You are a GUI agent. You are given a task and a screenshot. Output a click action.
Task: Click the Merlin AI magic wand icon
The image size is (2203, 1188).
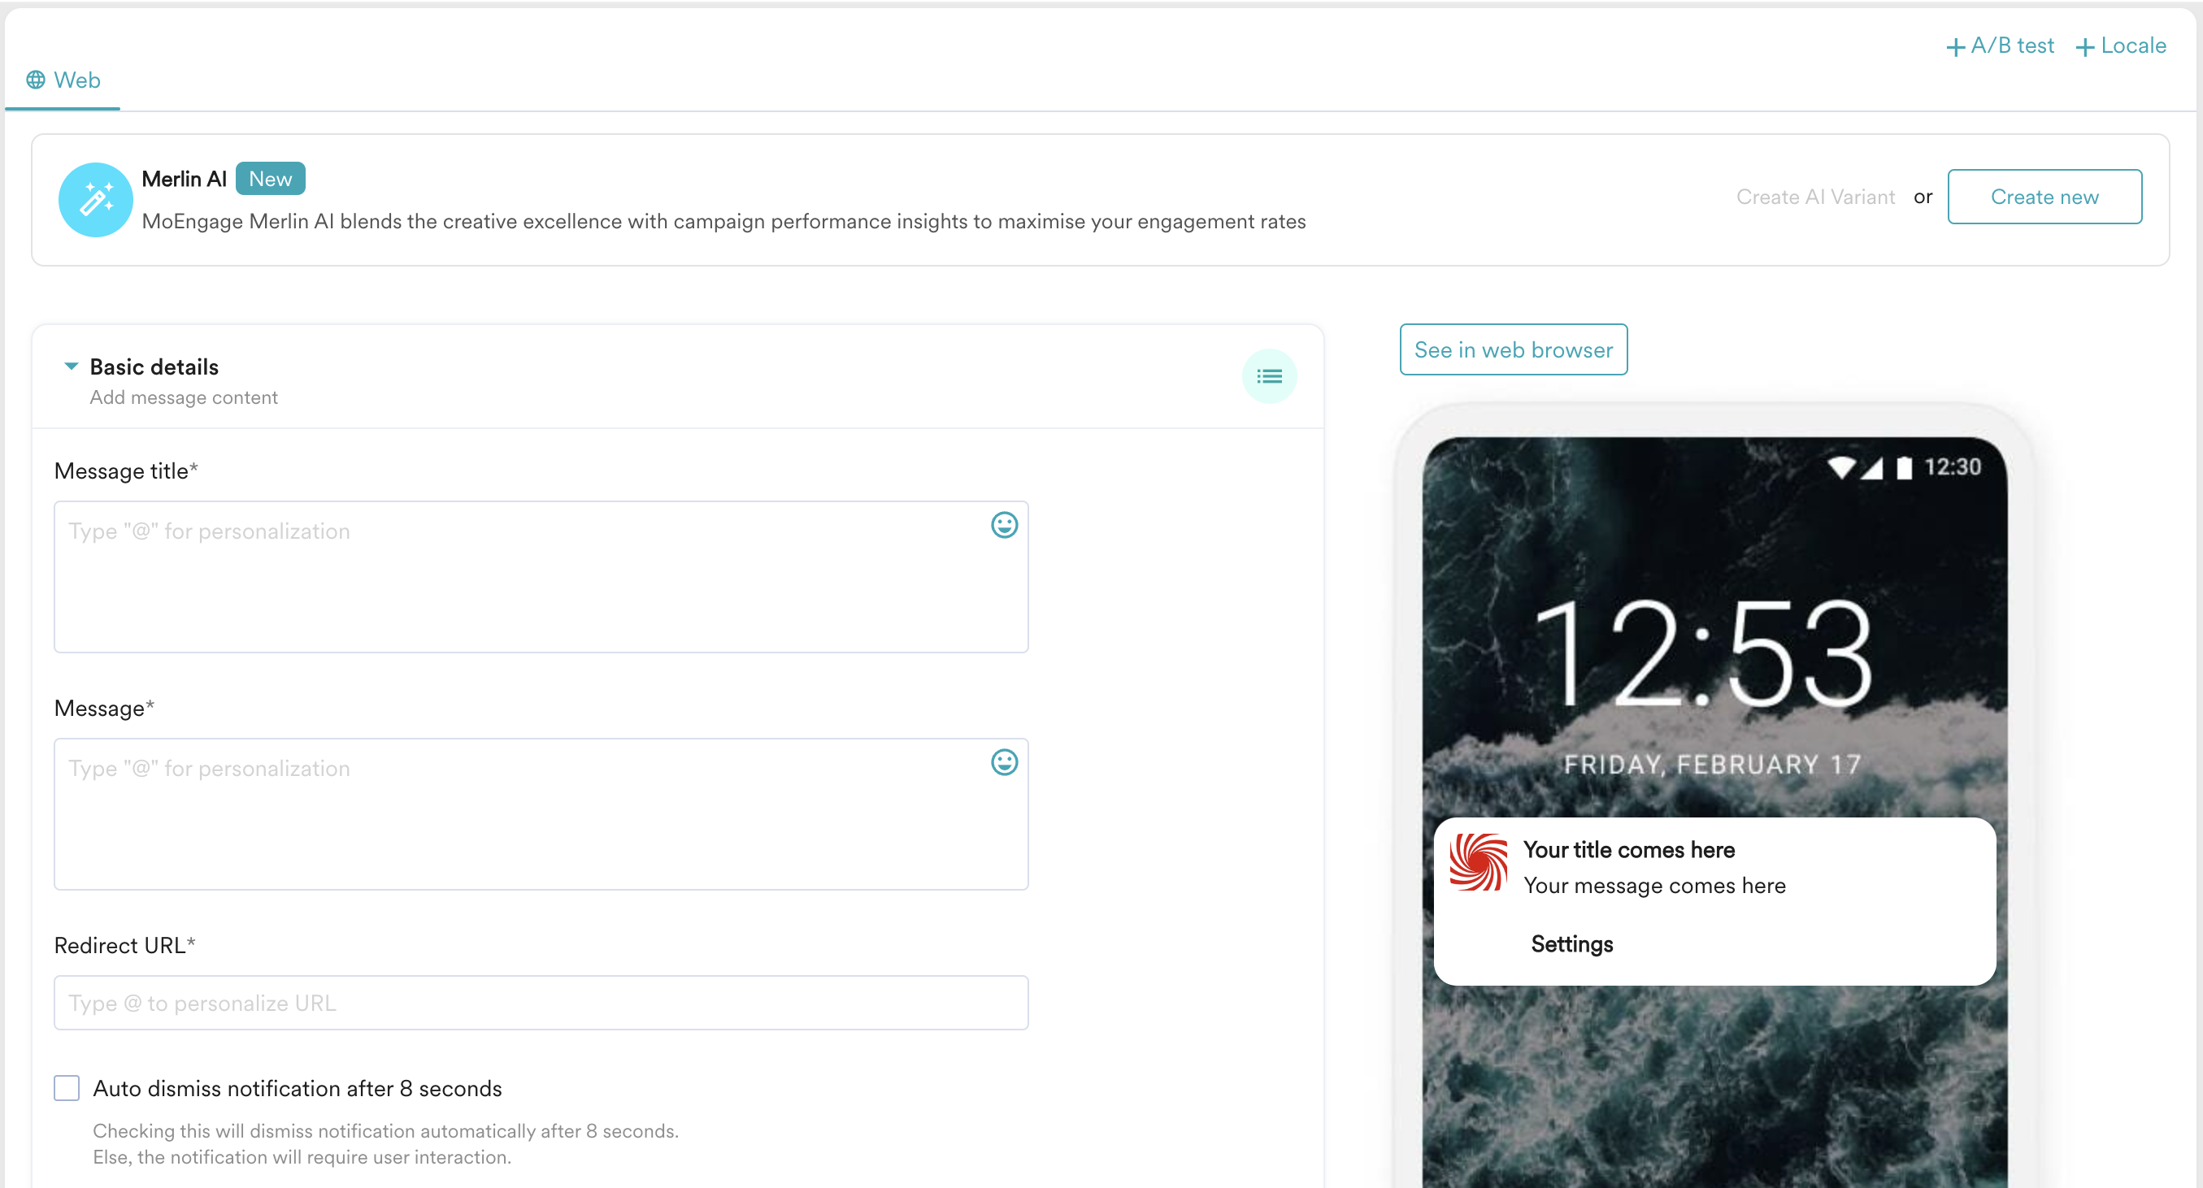[x=95, y=200]
